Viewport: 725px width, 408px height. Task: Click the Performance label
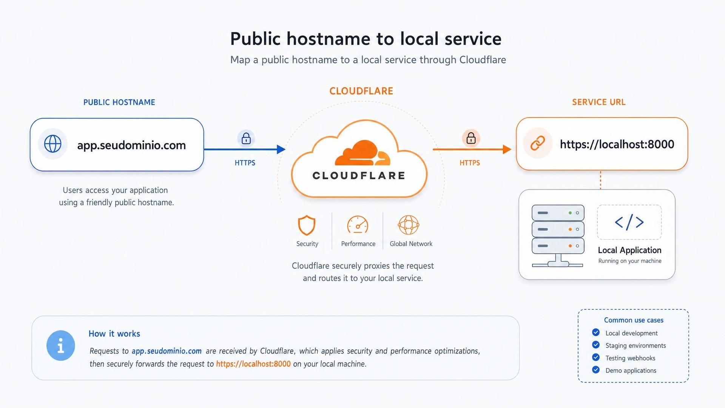(x=358, y=244)
